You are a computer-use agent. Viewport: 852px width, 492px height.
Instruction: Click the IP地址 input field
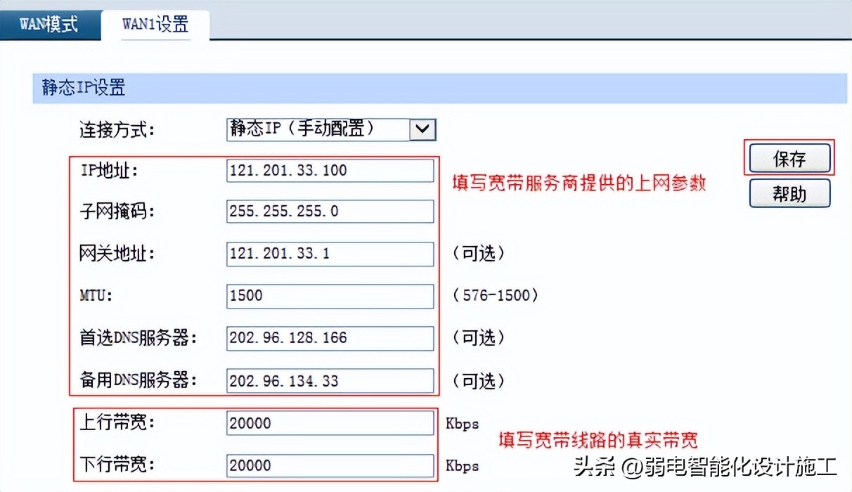coord(330,170)
